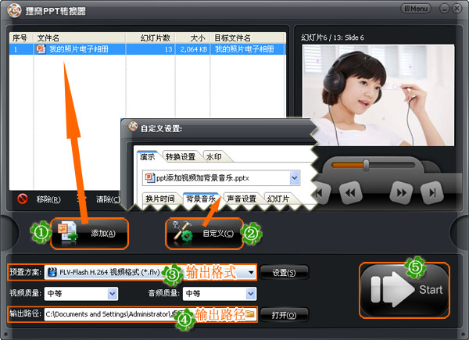469x340 pixels.
Task: Click the rewind playback button
Action: pos(350,193)
